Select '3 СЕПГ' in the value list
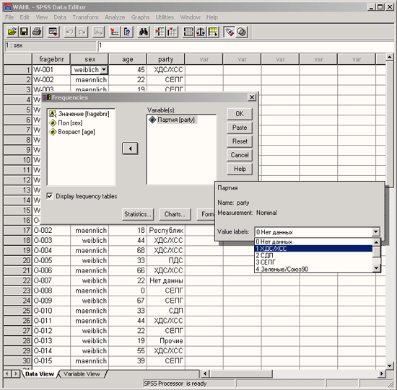 (313, 262)
